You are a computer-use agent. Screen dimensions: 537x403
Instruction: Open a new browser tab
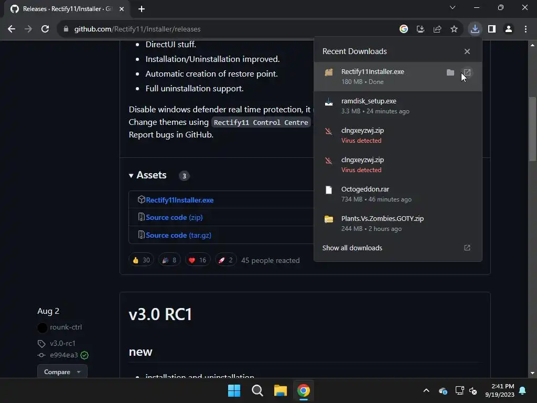point(142,9)
